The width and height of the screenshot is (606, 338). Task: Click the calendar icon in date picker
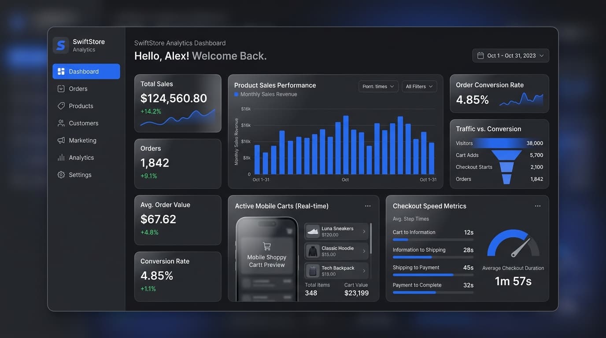point(480,55)
